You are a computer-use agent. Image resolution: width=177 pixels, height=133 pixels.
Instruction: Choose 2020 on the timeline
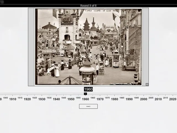point(173,99)
